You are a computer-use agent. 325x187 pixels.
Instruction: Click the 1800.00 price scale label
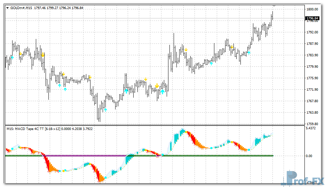(x=312, y=9)
